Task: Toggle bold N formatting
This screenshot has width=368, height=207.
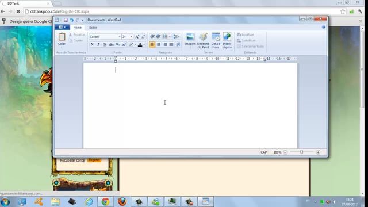Action: [x=92, y=44]
